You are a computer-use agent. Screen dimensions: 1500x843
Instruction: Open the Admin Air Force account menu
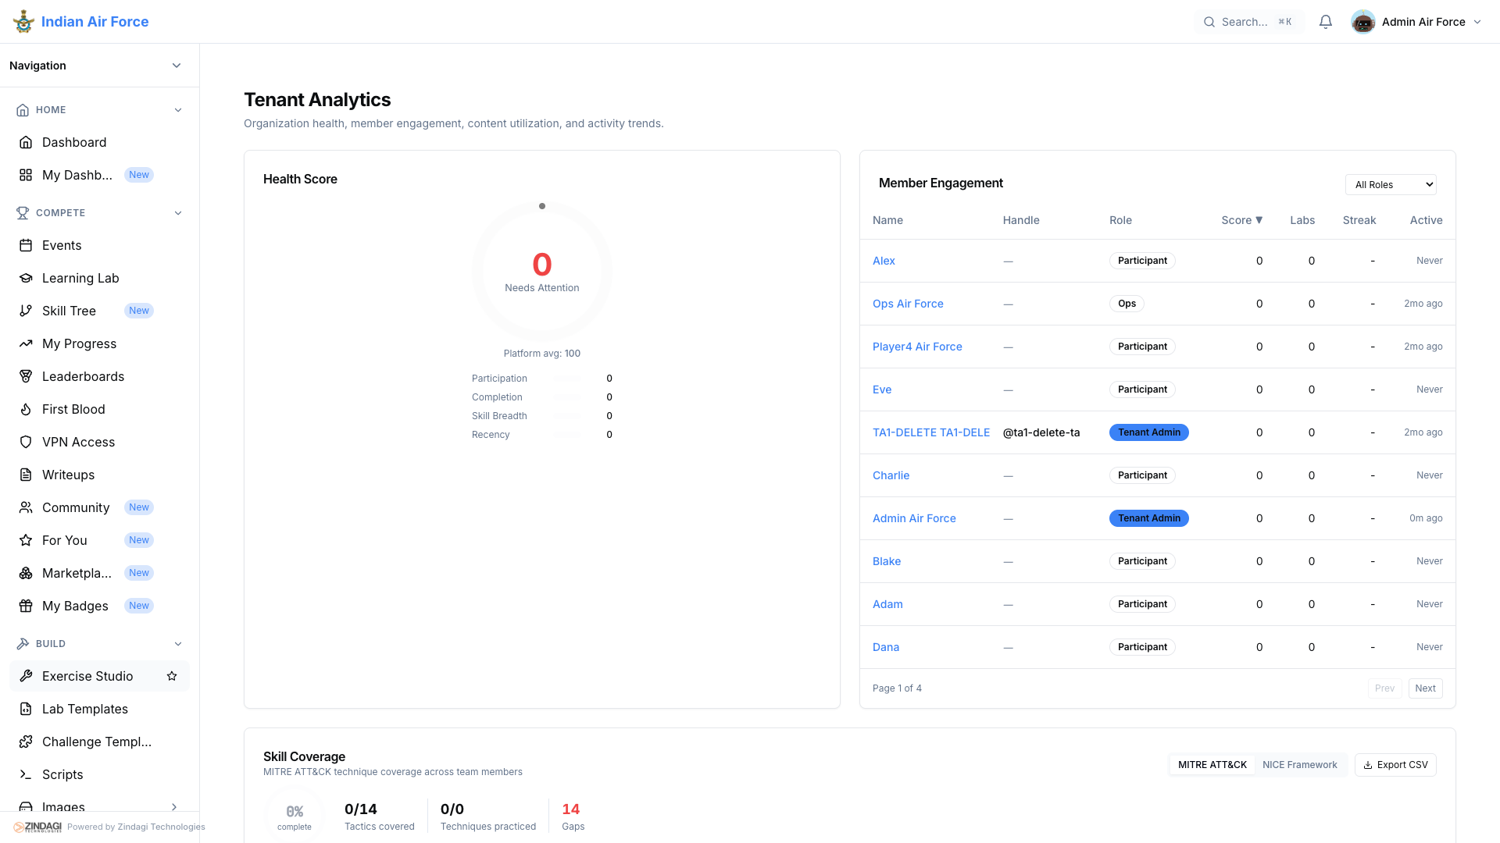point(1416,22)
